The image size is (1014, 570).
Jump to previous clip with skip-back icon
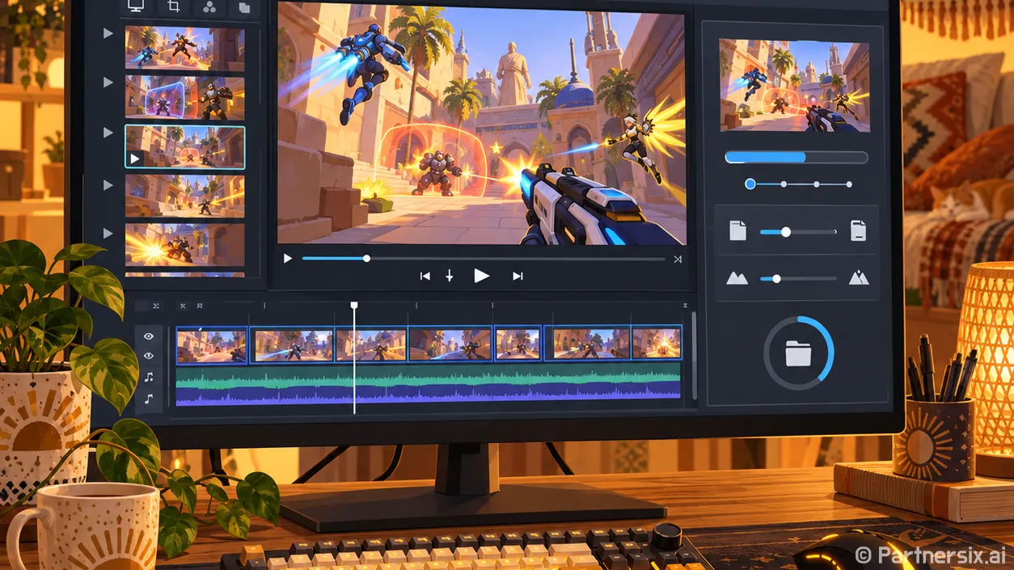425,277
